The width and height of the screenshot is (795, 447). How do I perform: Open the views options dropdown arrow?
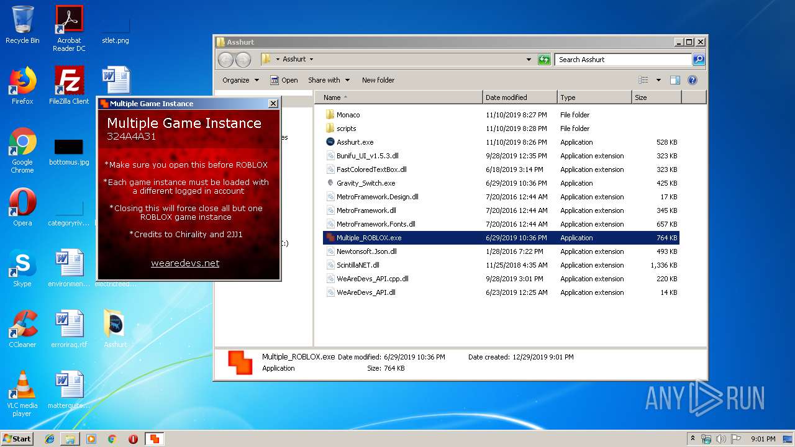[658, 80]
